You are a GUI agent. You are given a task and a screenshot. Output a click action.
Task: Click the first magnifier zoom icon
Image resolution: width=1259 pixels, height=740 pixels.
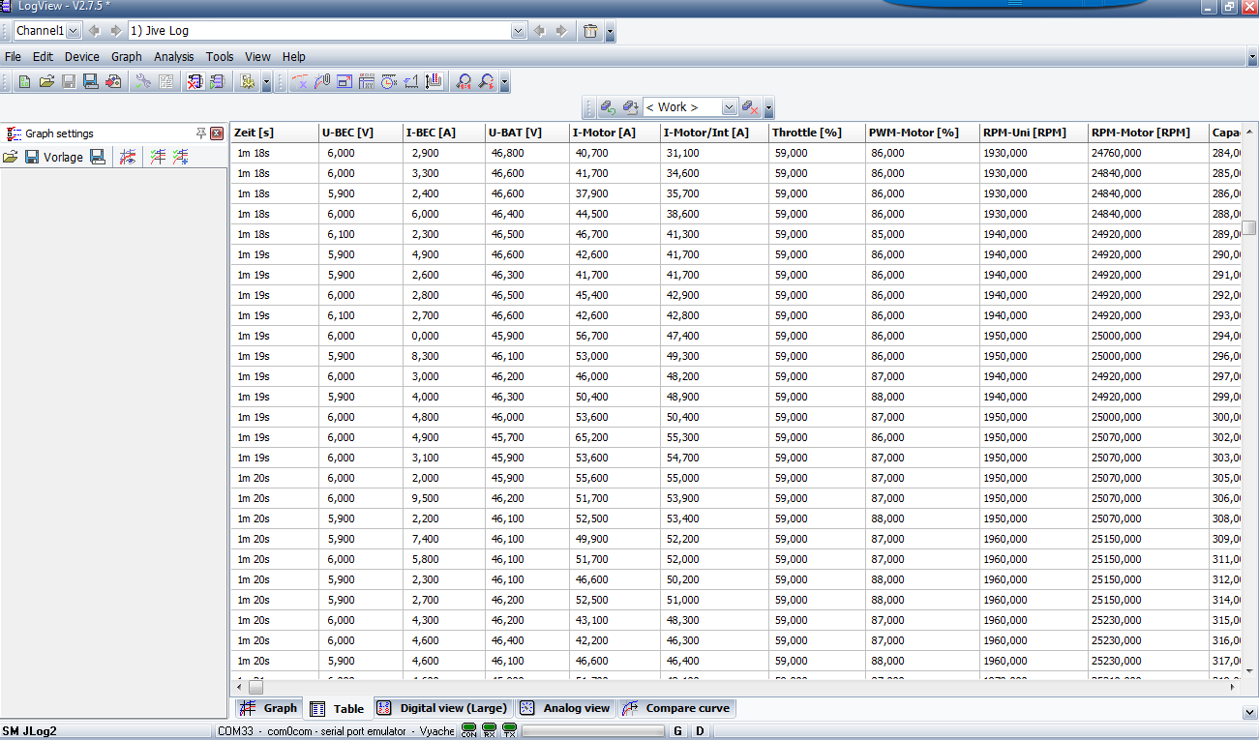pyautogui.click(x=465, y=82)
